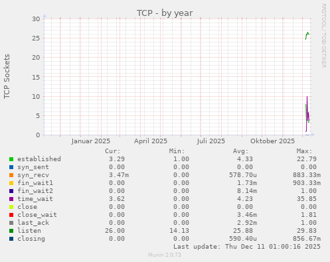Image resolution: width=330 pixels, height=262 pixels.
Task: Select the 'time_wait' legend label
Action: [35, 199]
